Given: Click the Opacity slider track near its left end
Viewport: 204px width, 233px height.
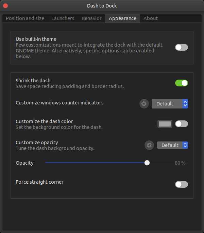Looking at the screenshot, I should pyautogui.click(x=51, y=163).
